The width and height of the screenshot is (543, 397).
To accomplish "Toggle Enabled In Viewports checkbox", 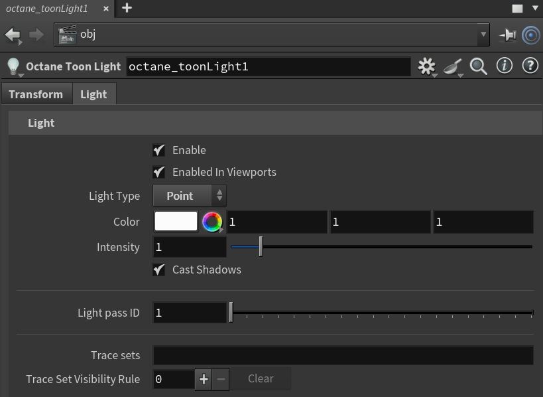I will click(x=159, y=172).
